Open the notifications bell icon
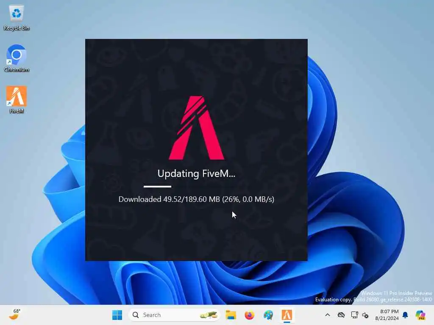Image resolution: width=434 pixels, height=325 pixels. click(x=405, y=315)
